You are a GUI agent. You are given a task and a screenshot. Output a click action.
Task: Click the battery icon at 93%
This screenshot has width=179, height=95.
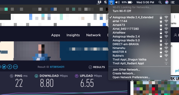click(x=130, y=2)
